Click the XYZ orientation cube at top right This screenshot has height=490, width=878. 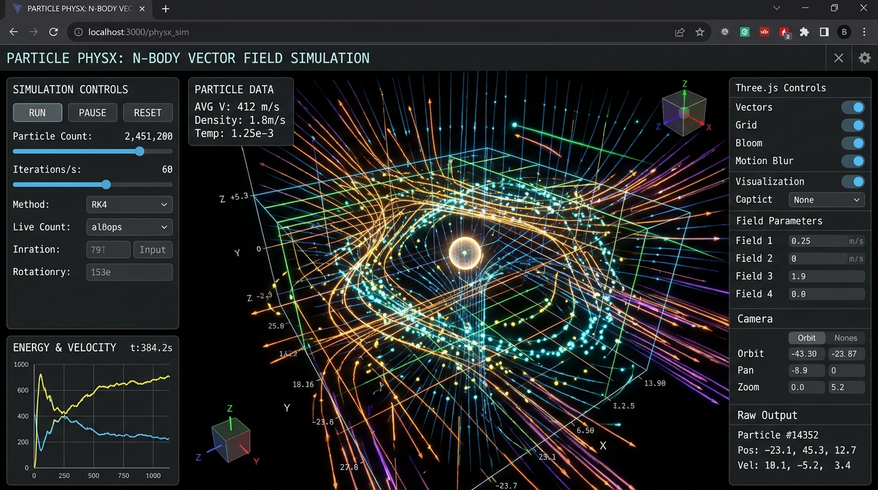click(685, 112)
